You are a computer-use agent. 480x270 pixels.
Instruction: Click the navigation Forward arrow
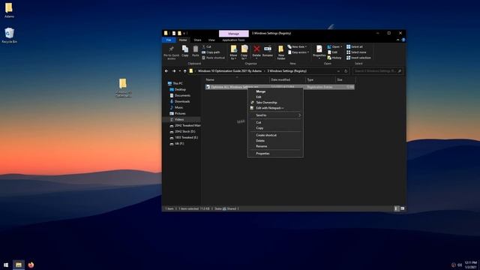173,71
